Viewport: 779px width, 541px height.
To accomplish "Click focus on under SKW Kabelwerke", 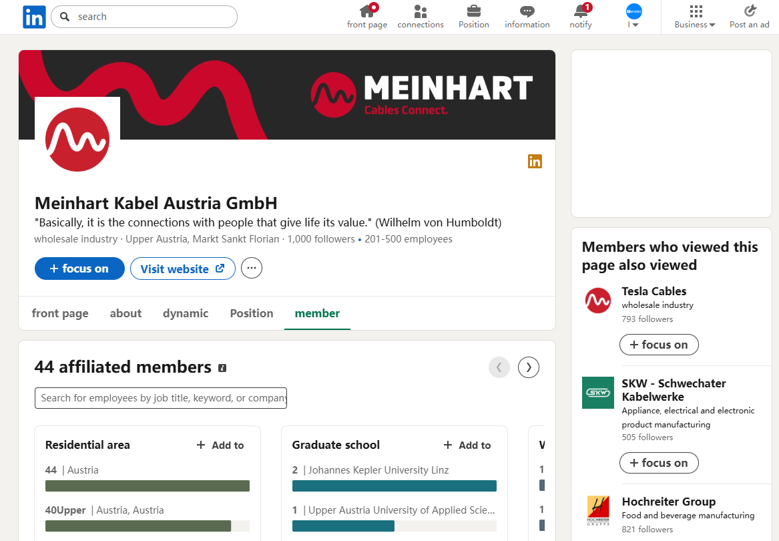I will click(x=659, y=463).
